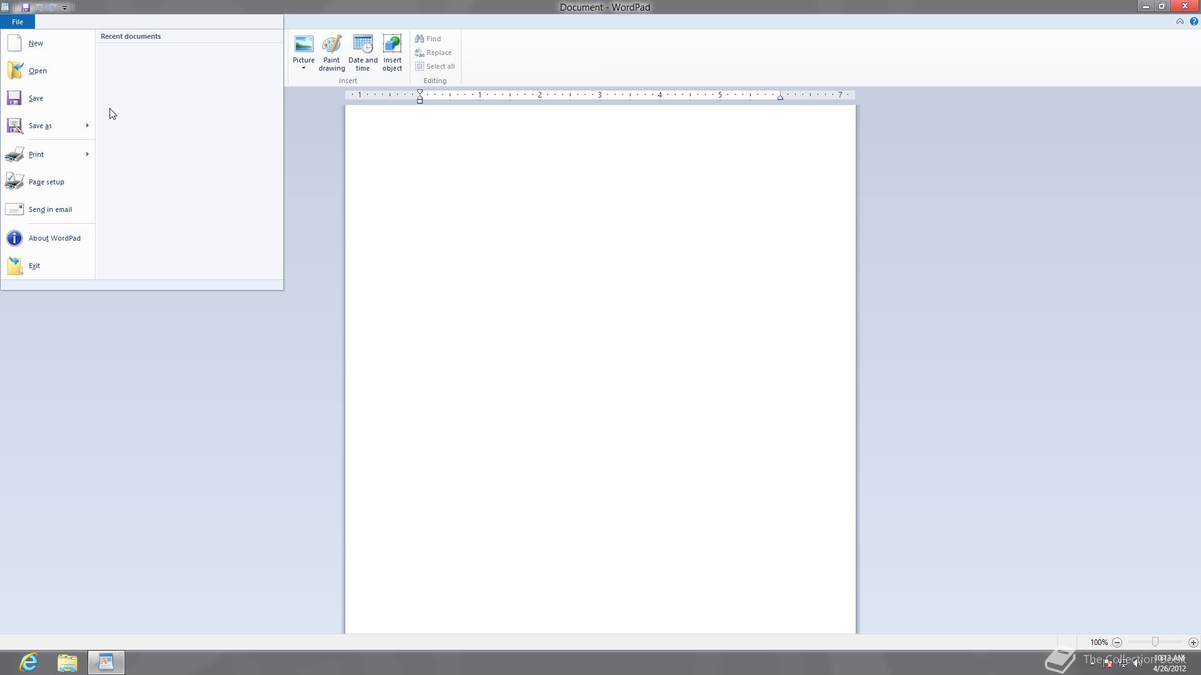Image resolution: width=1201 pixels, height=675 pixels.
Task: Click Select all in the Editing group
Action: tap(435, 66)
